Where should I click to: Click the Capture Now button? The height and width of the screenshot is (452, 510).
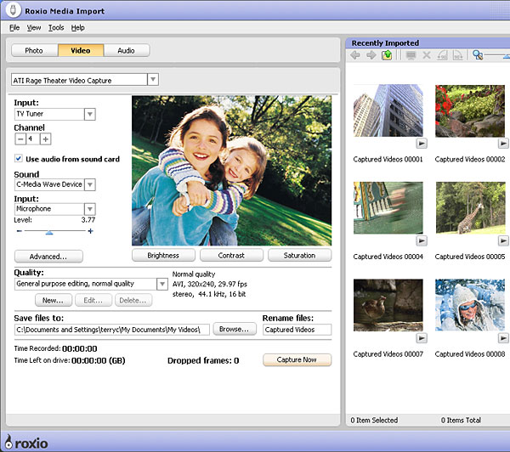[297, 359]
